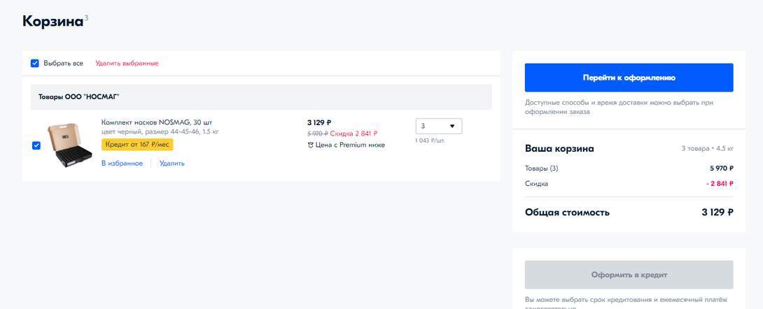Toggle the "Выбрать все" checkbox
The width and height of the screenshot is (763, 309).
35,64
